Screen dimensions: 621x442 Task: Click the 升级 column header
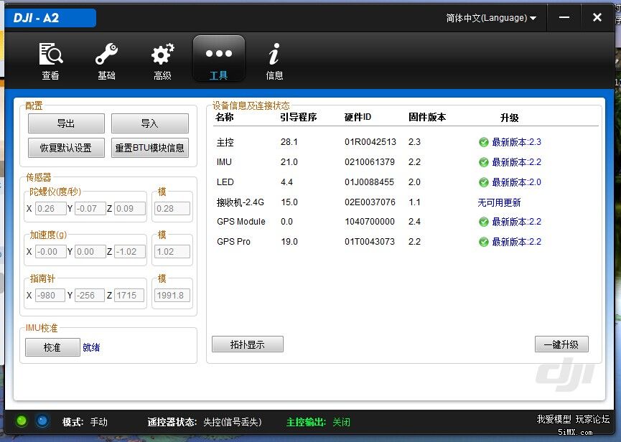(x=509, y=118)
